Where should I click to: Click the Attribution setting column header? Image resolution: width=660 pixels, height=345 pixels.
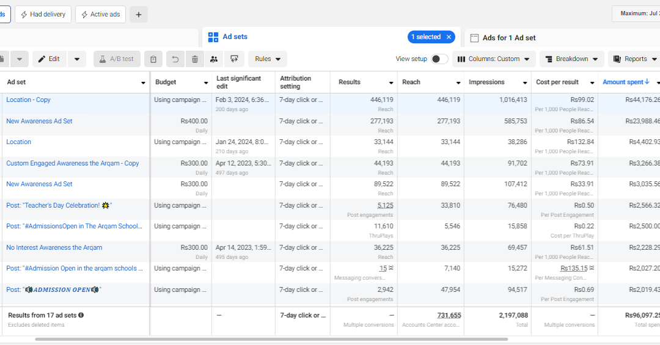(302, 82)
